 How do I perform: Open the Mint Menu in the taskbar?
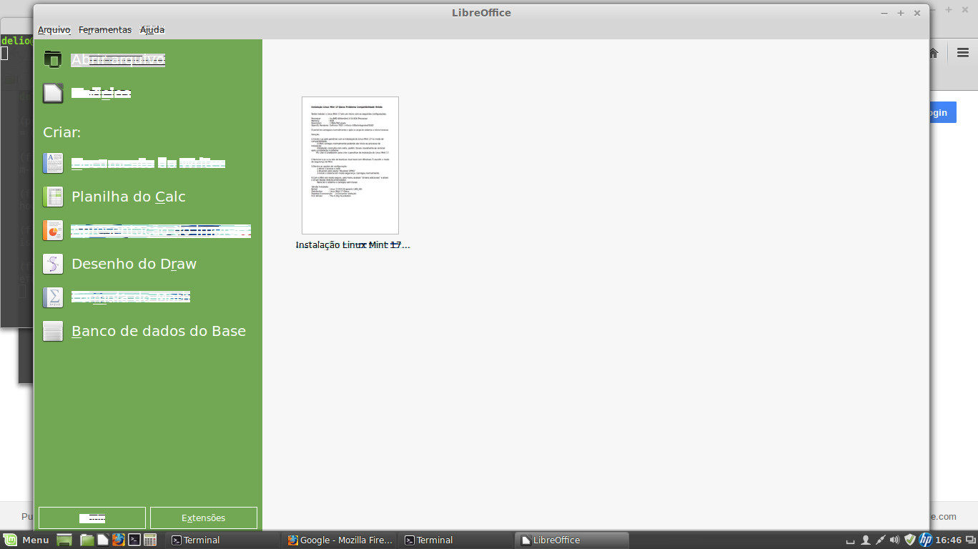click(27, 540)
